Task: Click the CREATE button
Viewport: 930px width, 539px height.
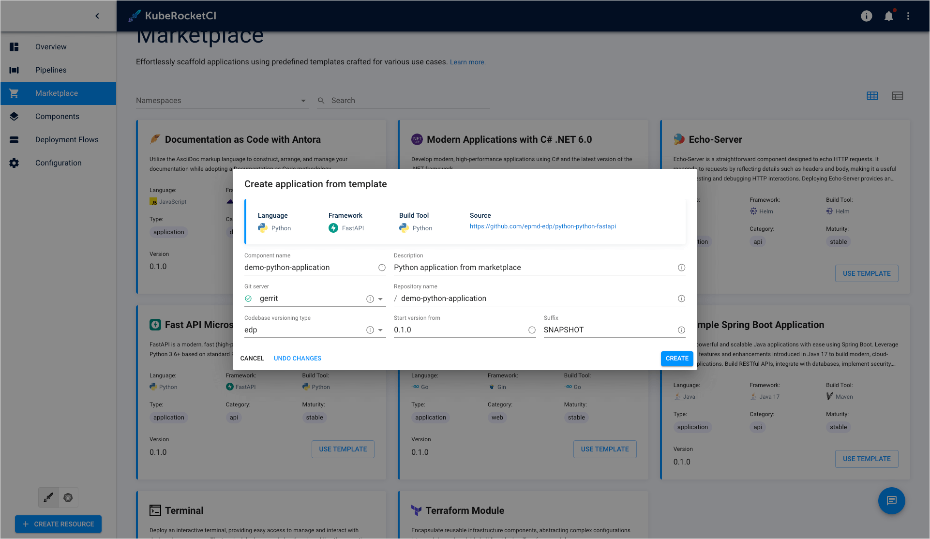Action: [x=676, y=358]
